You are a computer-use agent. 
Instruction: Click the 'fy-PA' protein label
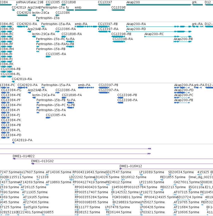coord(71,100)
